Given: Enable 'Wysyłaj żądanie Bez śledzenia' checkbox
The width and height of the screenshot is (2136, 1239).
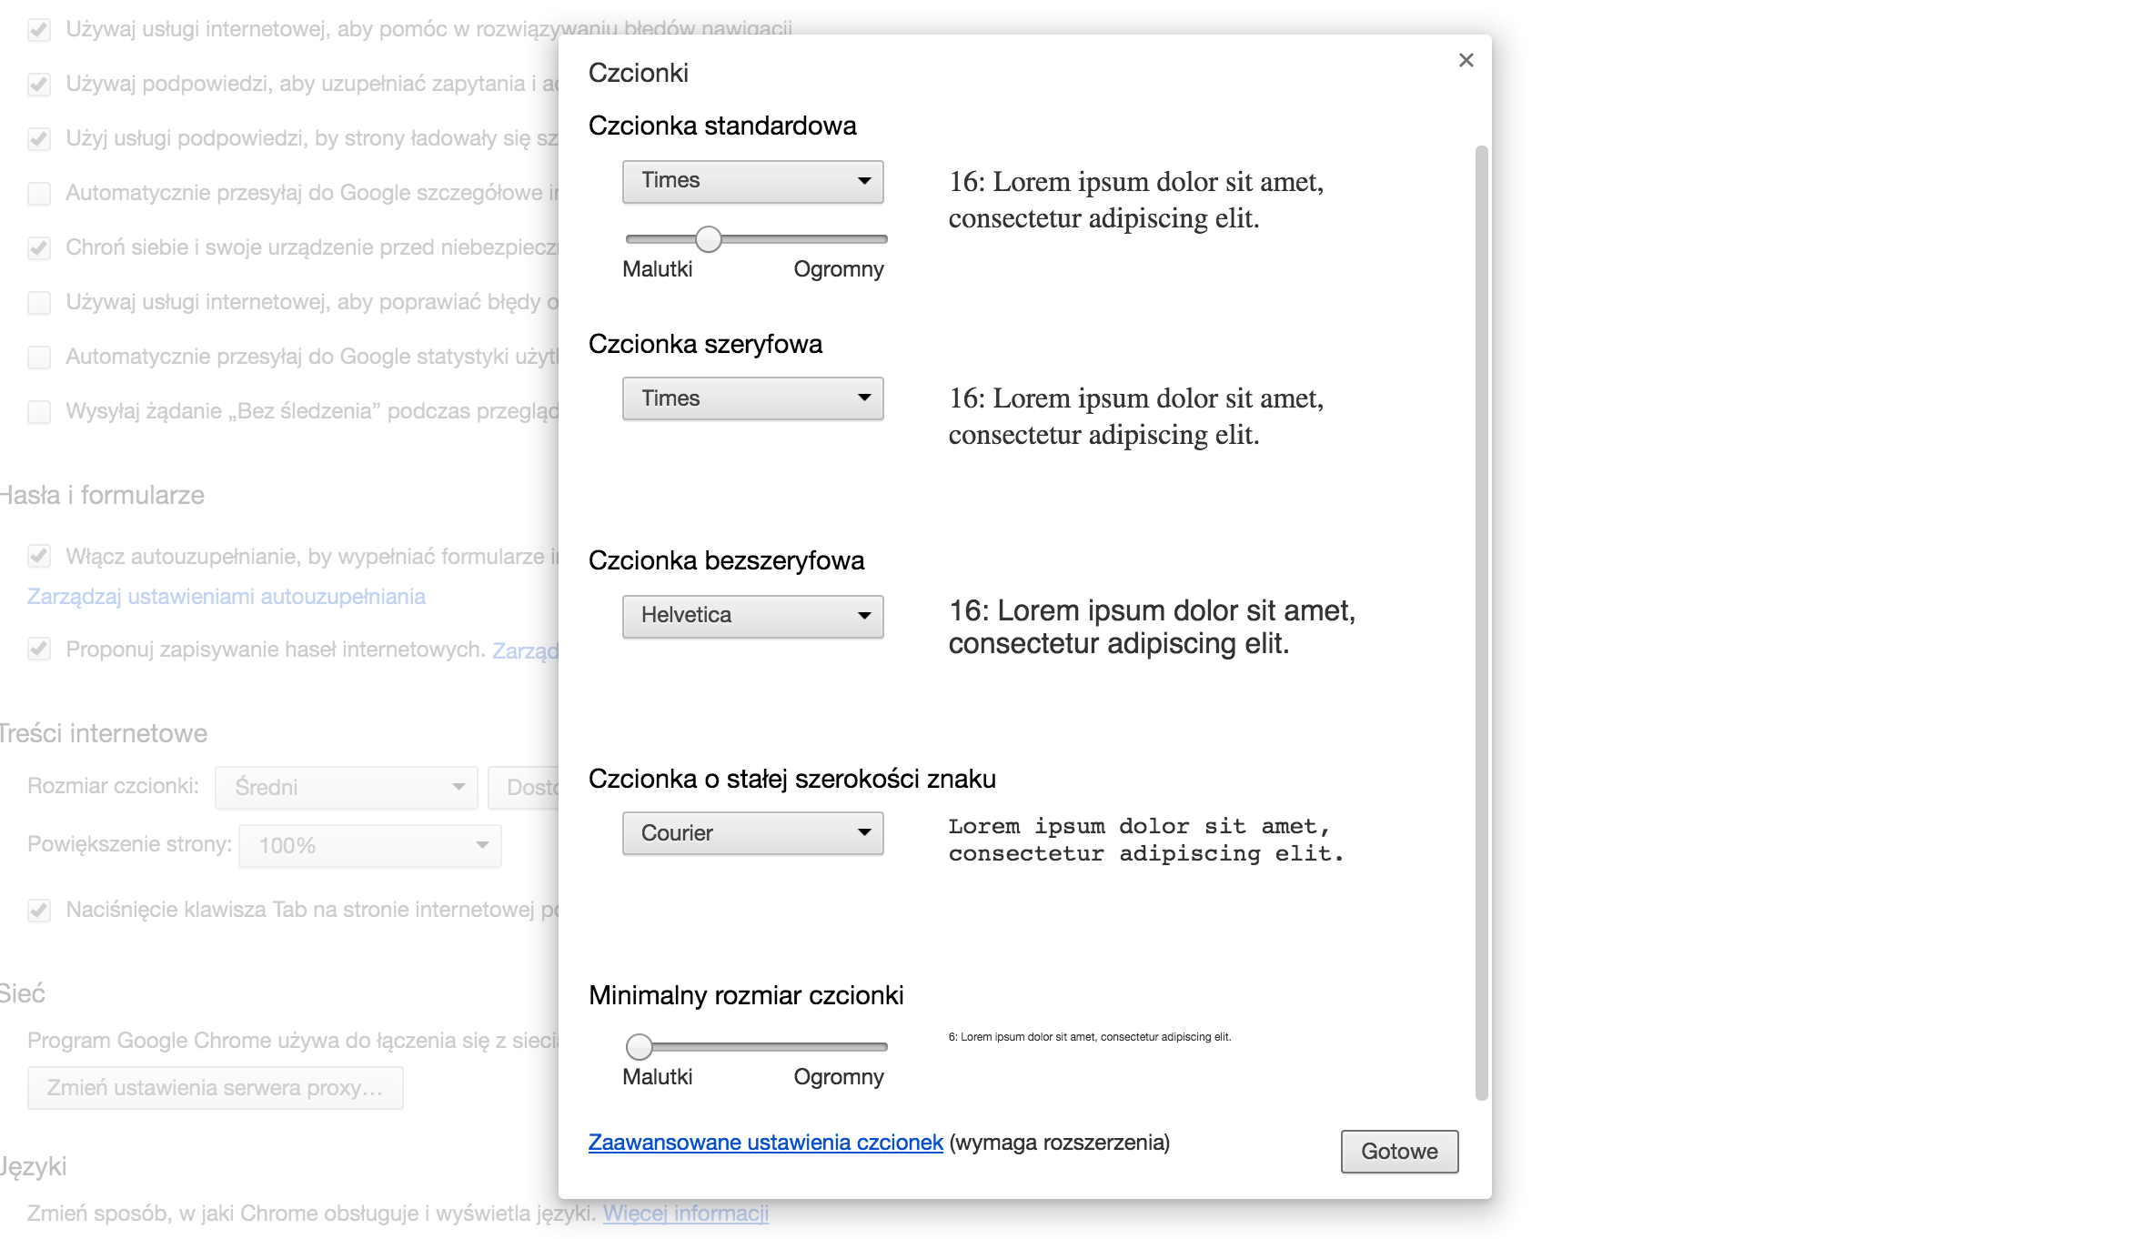Looking at the screenshot, I should click(39, 412).
